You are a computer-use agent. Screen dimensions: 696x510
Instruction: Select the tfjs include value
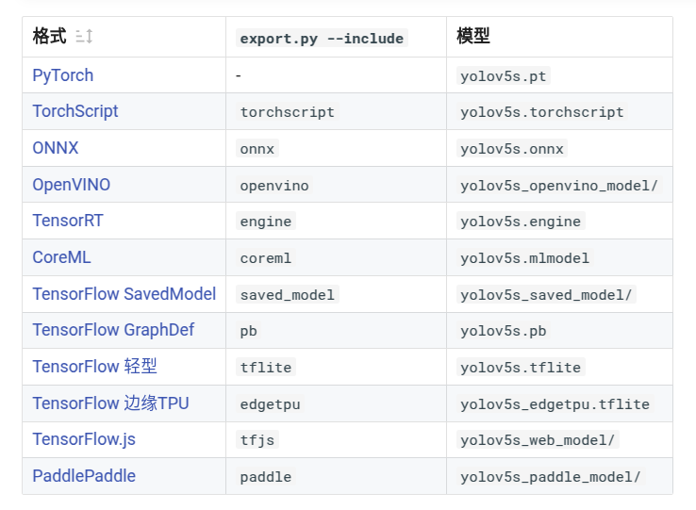(x=257, y=440)
